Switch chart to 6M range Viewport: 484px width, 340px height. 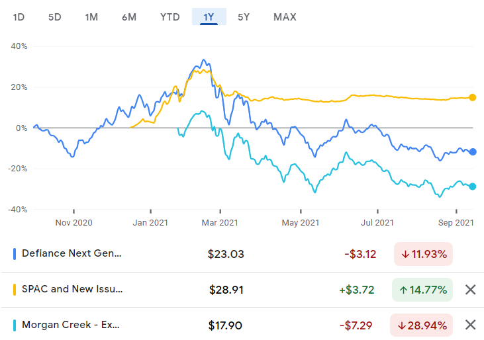click(x=129, y=17)
